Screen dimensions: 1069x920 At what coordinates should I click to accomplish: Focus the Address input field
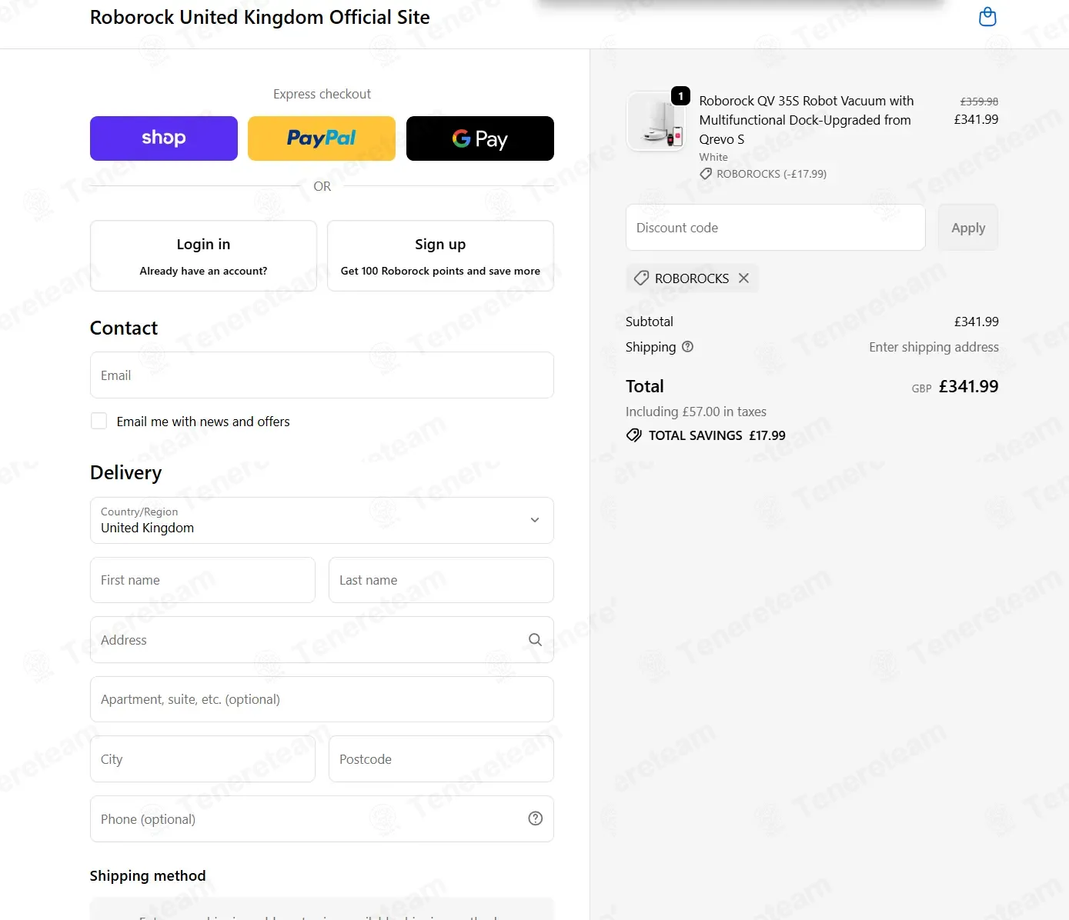coord(322,639)
